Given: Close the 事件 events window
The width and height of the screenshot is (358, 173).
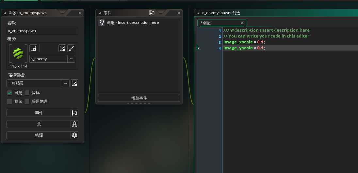Looking at the screenshot, I should click(179, 13).
